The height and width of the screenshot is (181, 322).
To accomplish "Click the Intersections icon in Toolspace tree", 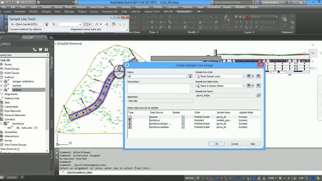I will pyautogui.click(x=2, y=136).
